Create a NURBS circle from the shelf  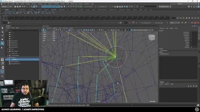(x=6, y=12)
